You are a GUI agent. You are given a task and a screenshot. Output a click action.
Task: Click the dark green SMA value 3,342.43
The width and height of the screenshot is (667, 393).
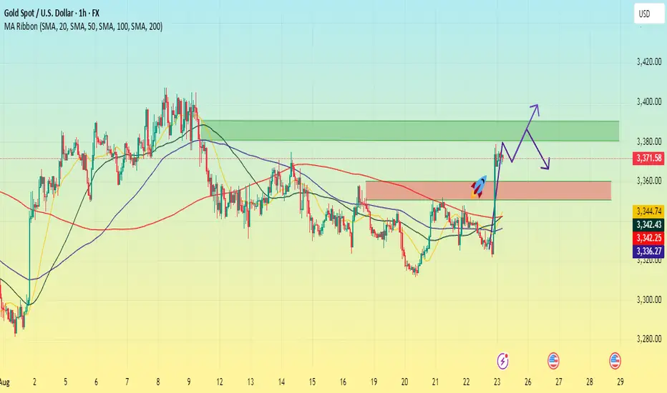click(x=648, y=224)
